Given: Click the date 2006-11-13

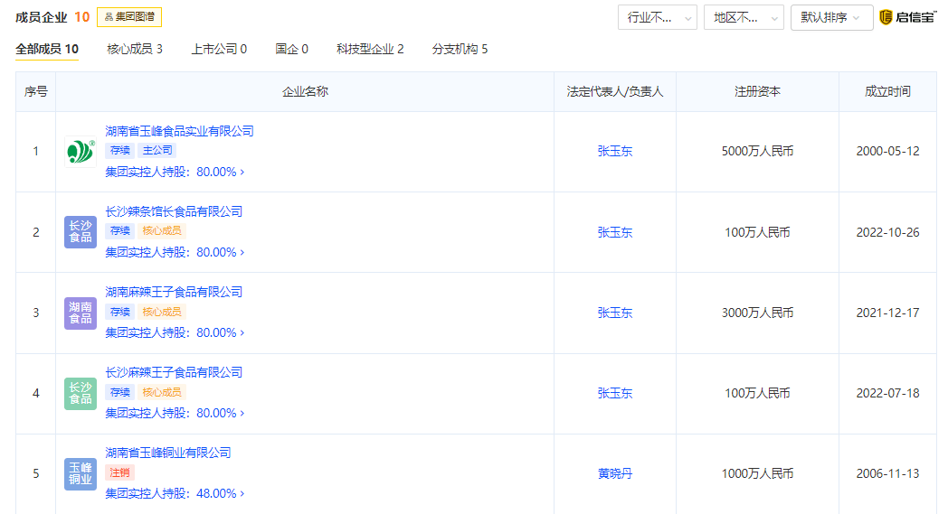Looking at the screenshot, I should pos(887,473).
